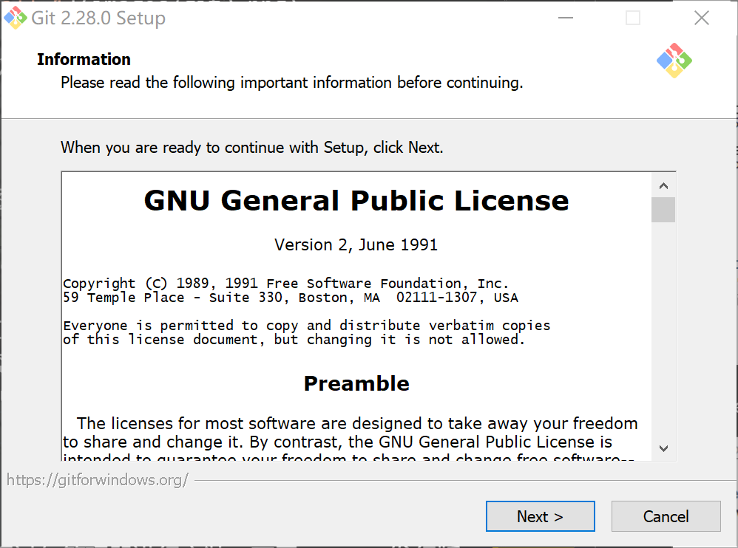Click the minimize icon of the setup window

coord(565,17)
